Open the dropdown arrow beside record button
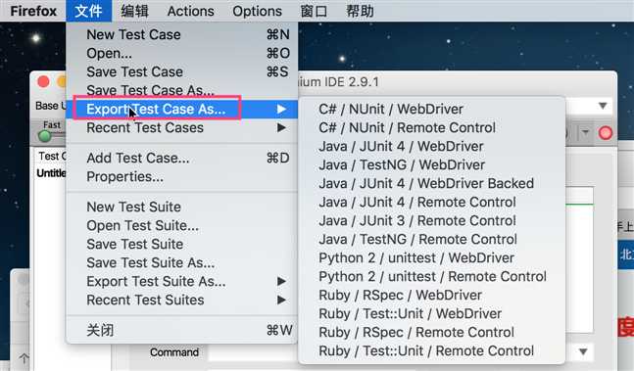Screen dimensions: 634x371 (x=585, y=132)
